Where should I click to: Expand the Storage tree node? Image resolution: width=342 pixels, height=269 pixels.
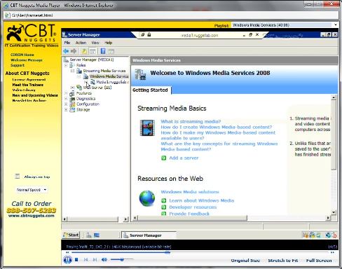(x=66, y=109)
